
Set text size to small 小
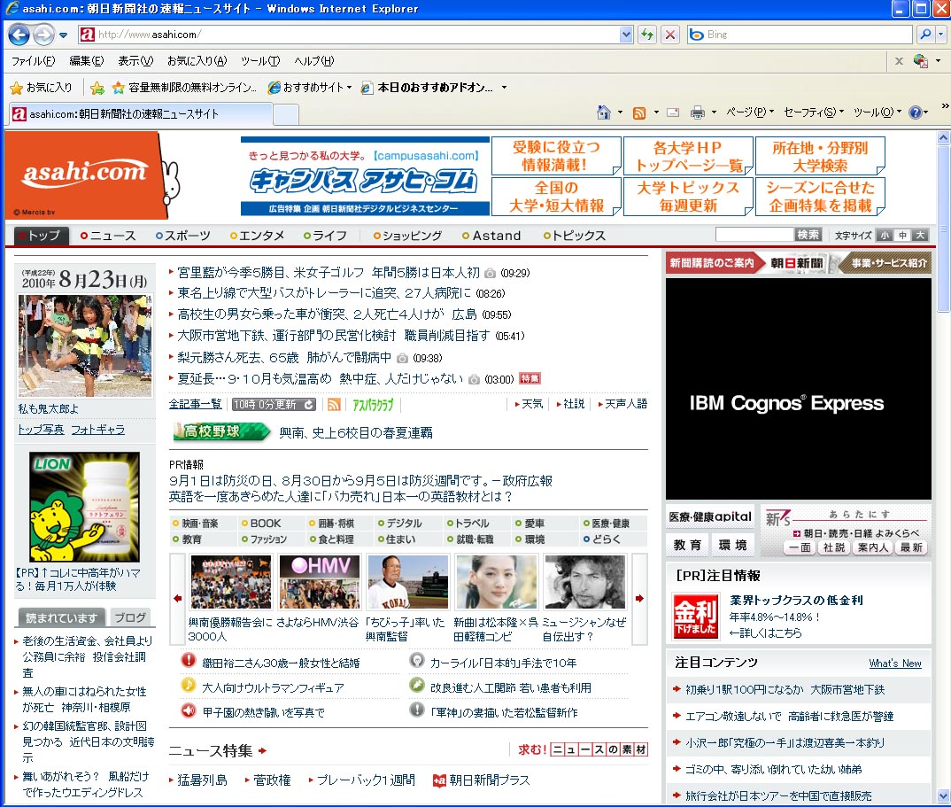click(885, 236)
